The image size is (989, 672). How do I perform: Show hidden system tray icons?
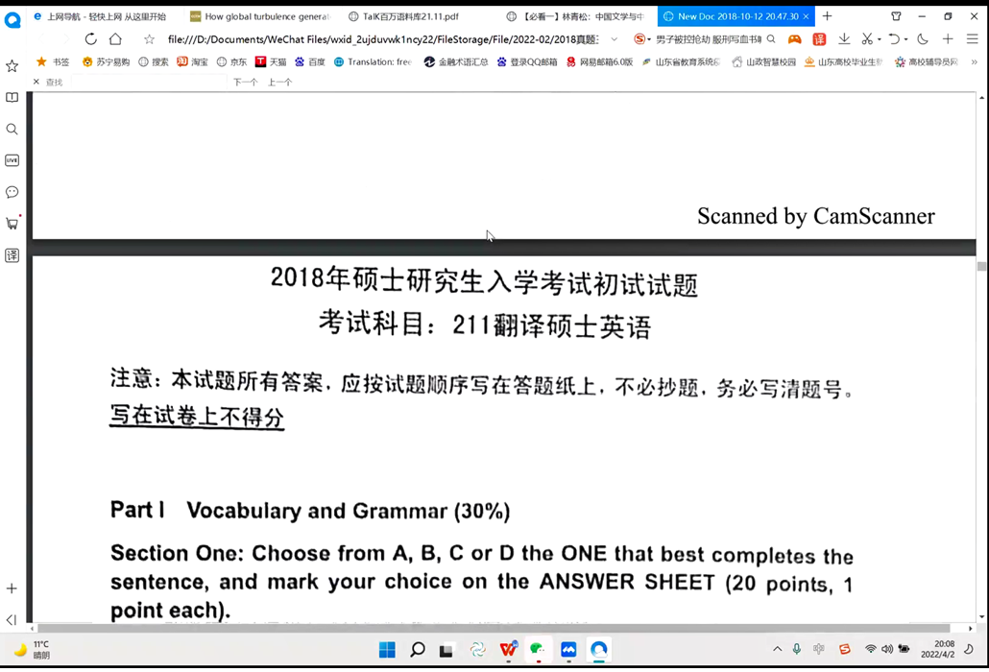click(777, 650)
